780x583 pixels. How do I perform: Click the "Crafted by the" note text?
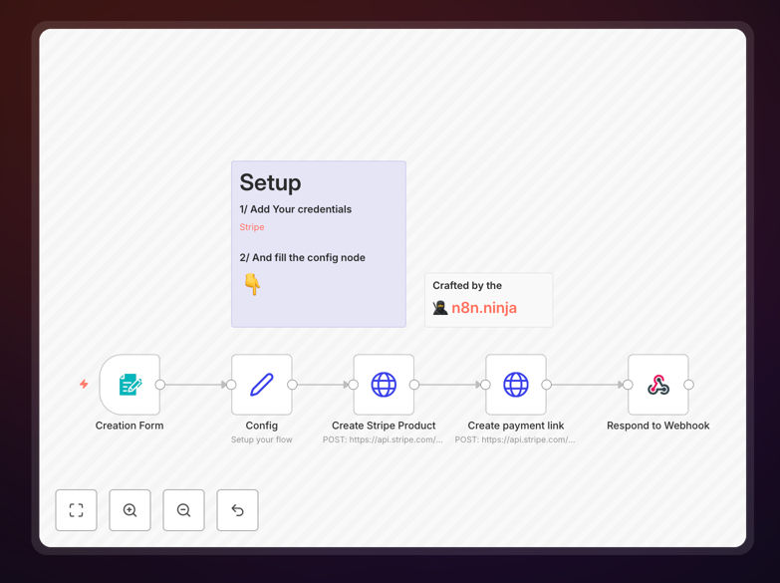[467, 286]
